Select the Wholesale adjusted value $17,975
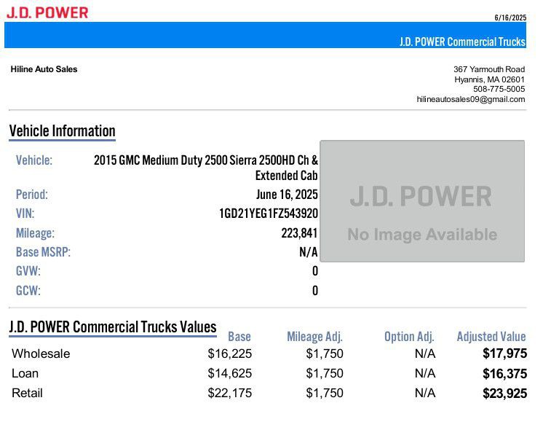Screen dimensions: 543x438 [x=505, y=353]
